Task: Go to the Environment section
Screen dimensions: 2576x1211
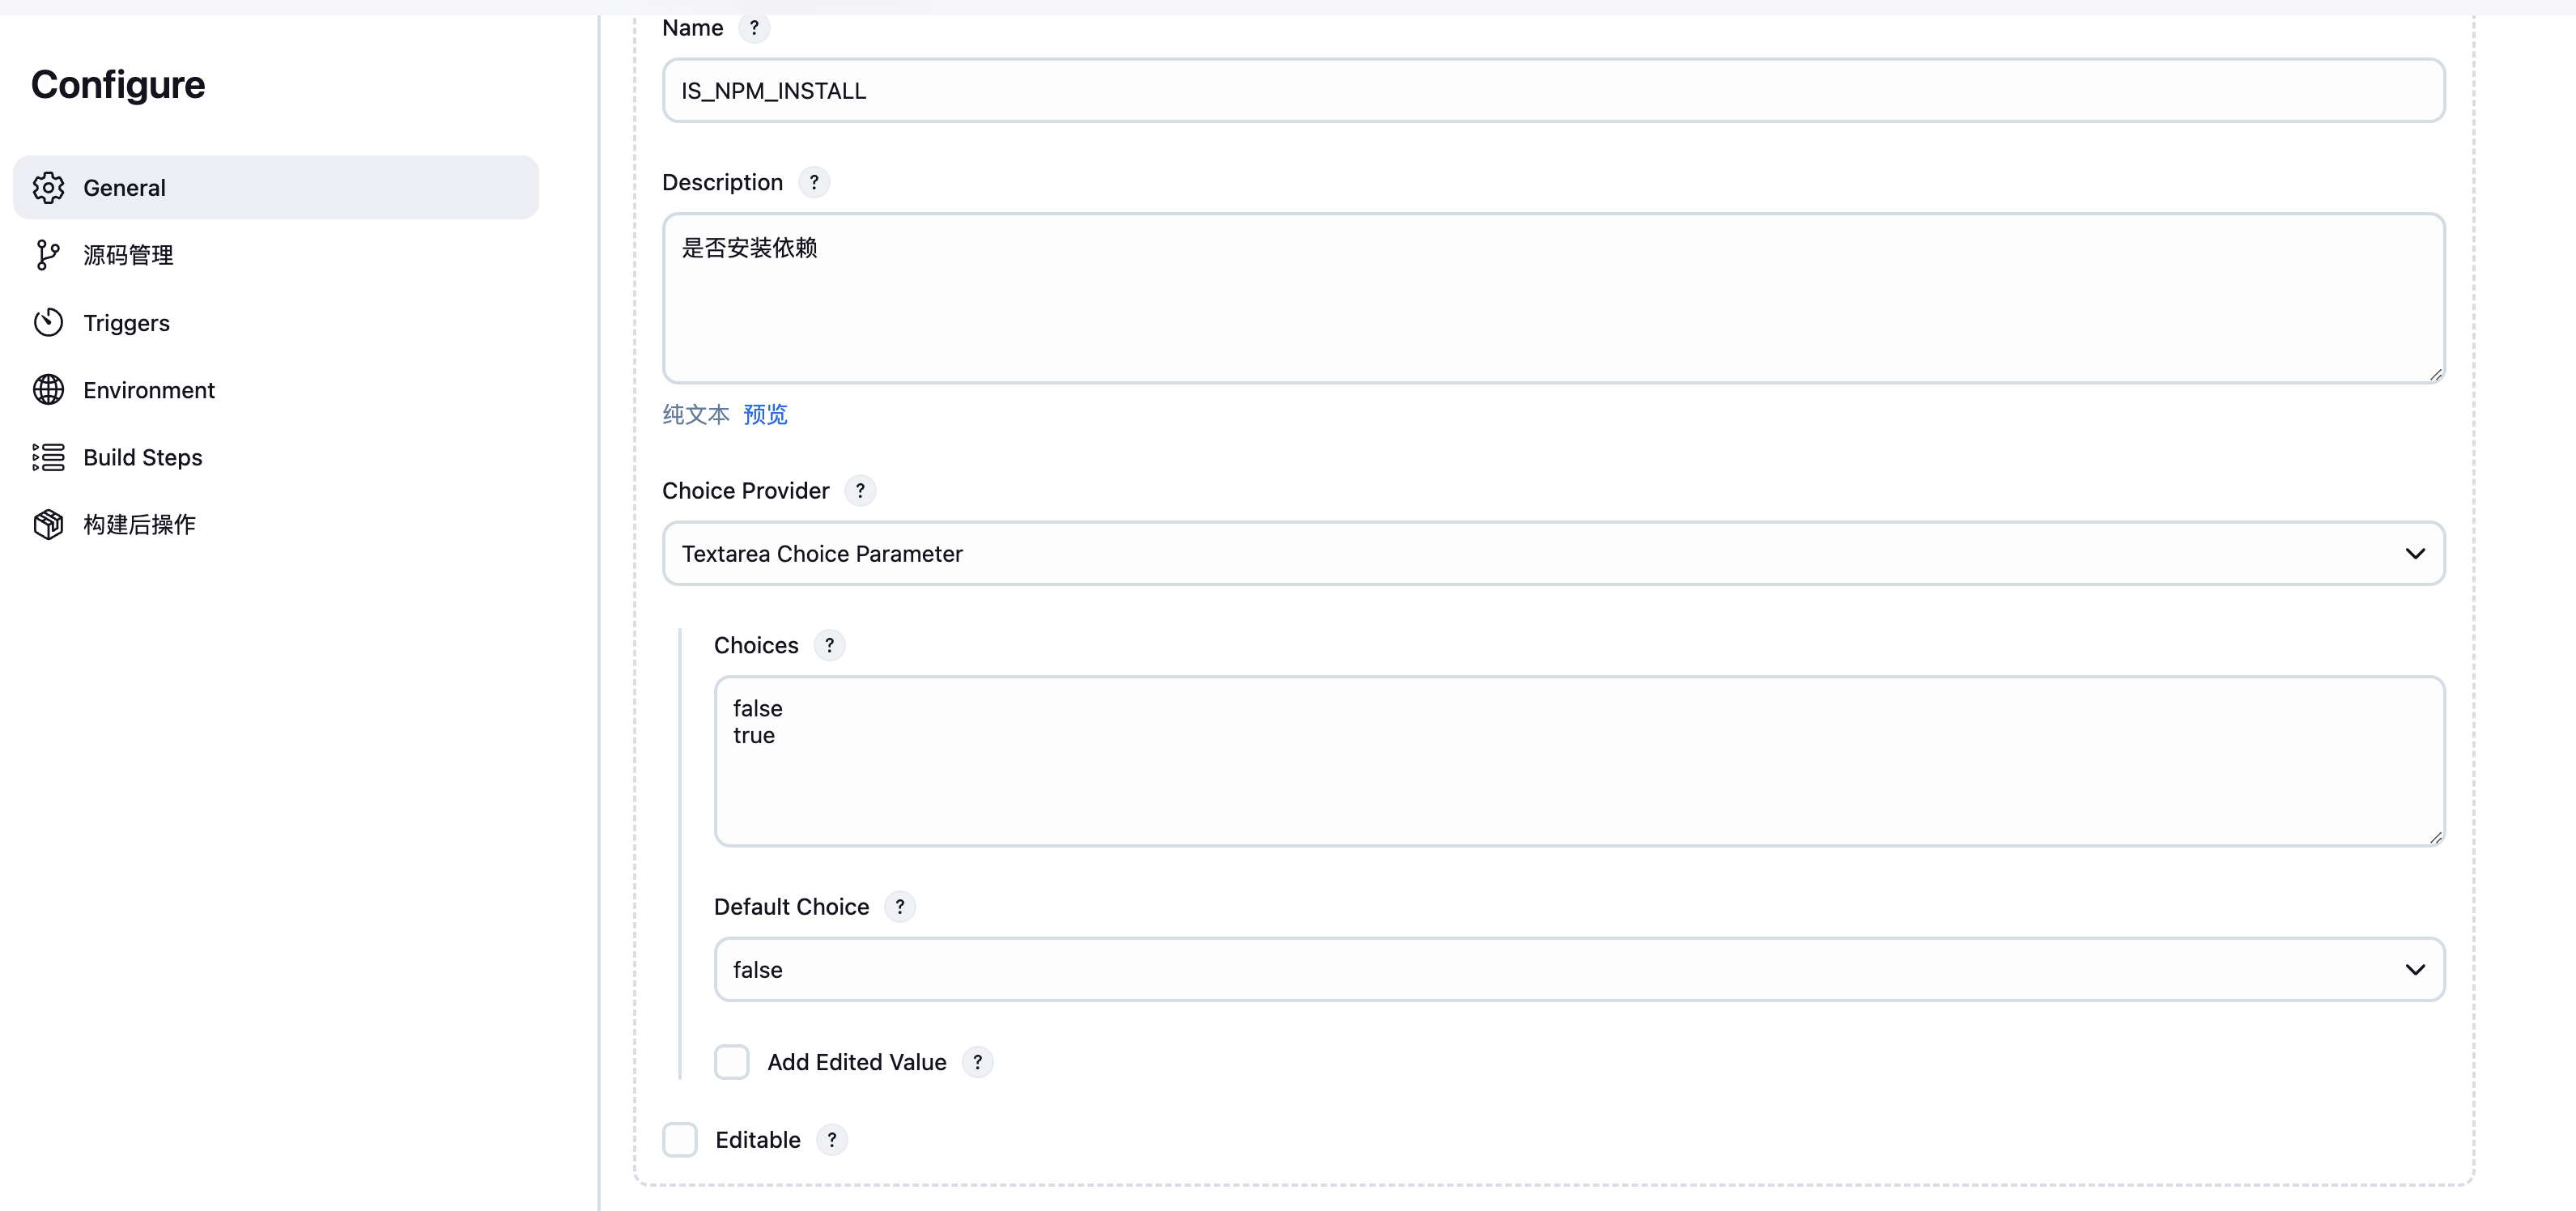Action: click(276, 390)
